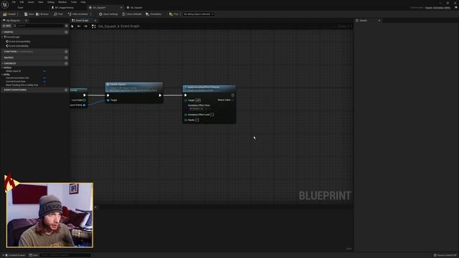The height and width of the screenshot is (258, 459).
Task: Browse to asset in Content Browser
Action: pyautogui.click(x=42, y=14)
